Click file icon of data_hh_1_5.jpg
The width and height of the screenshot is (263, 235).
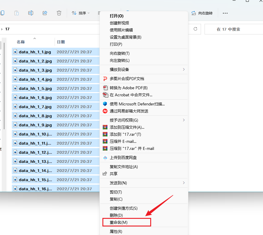click(15, 88)
